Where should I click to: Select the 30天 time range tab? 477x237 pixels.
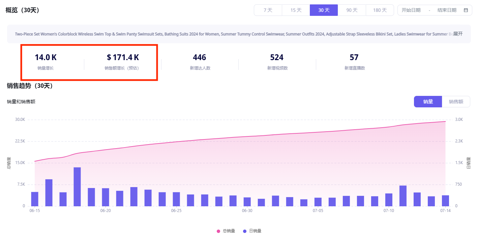(x=324, y=10)
